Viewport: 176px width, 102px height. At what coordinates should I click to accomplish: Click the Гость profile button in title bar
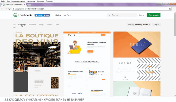coord(159,4)
